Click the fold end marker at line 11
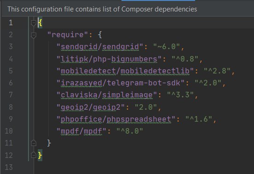The width and height of the screenshot is (254, 174). [x=34, y=143]
